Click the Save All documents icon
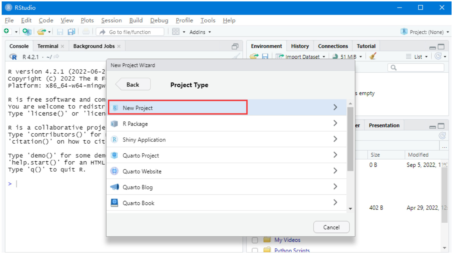The image size is (453, 254). pos(71,32)
